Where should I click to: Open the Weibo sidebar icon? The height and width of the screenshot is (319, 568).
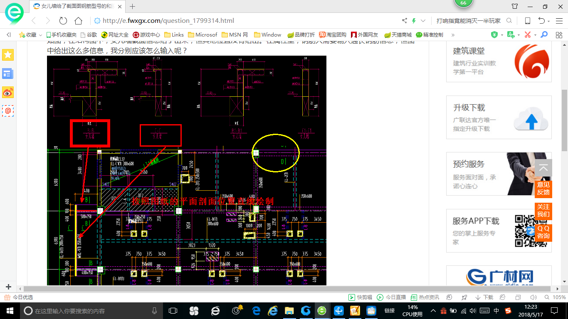(x=8, y=92)
